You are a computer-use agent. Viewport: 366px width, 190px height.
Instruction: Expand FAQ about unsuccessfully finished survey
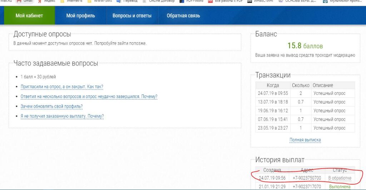coord(89,97)
